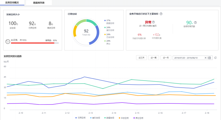The image size is (221, 120).
Task: Click the purple 其它空间 line in chart
Action: pyautogui.click(x=110, y=103)
